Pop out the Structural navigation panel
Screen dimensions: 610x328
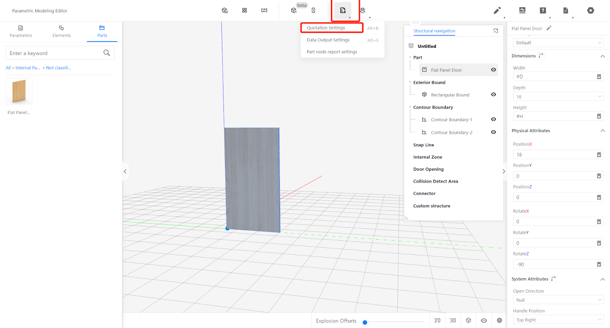pos(496,31)
